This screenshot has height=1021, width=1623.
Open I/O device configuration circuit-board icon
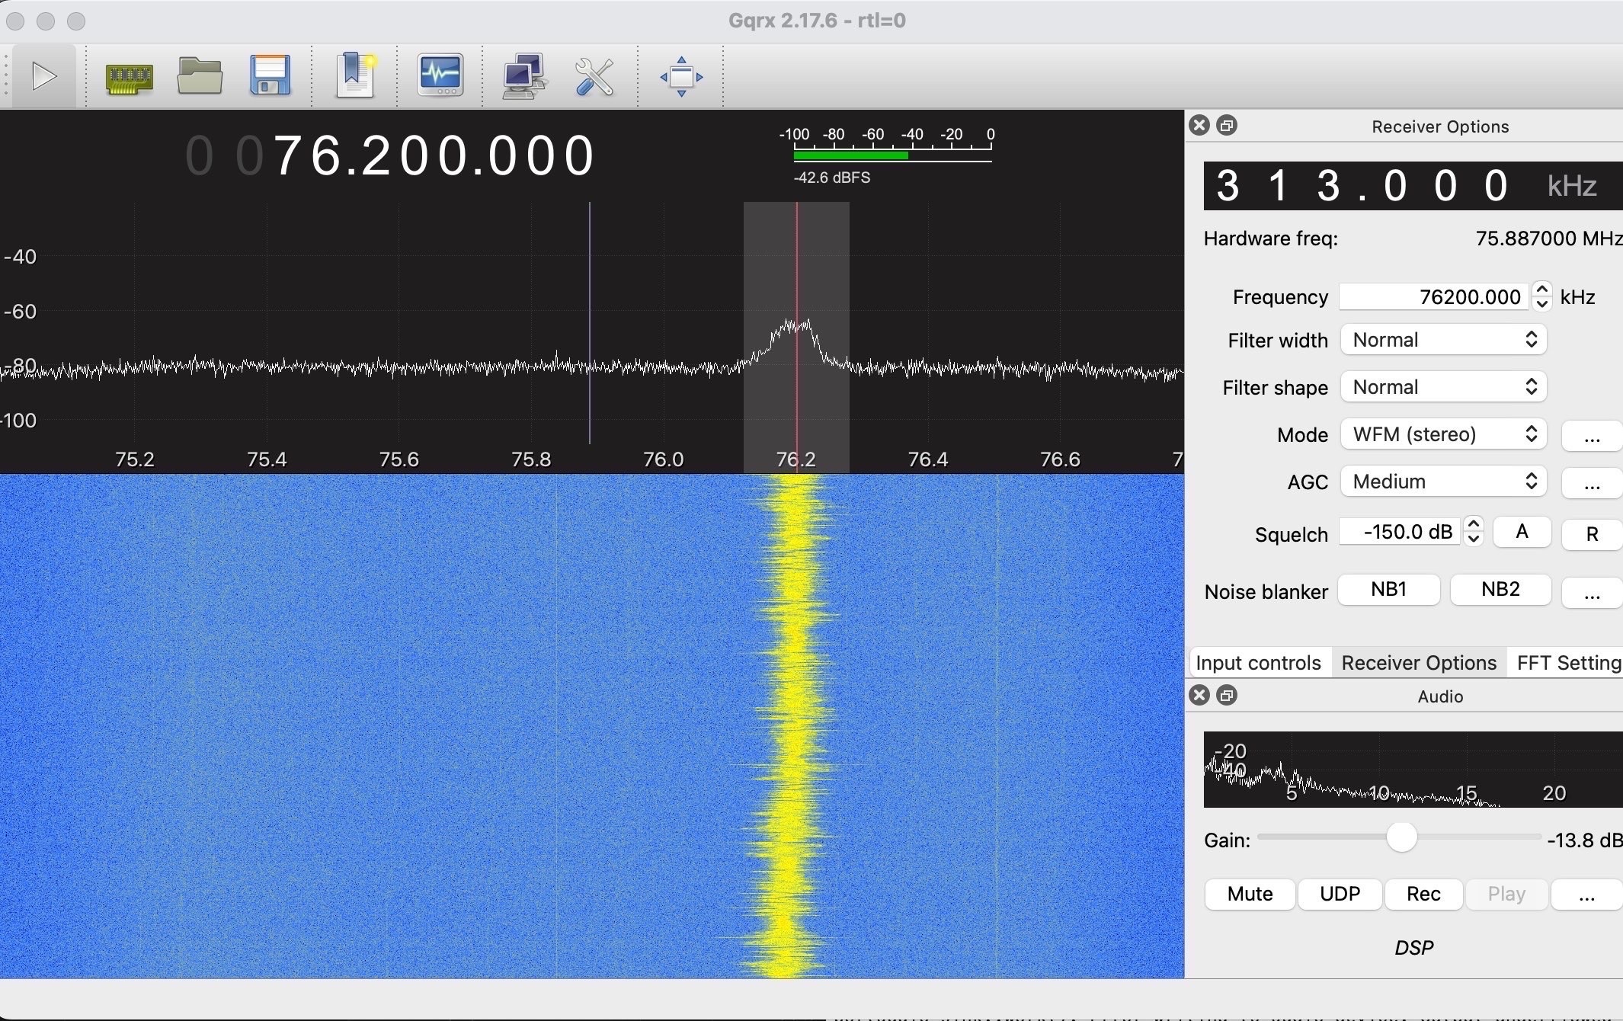(x=129, y=76)
